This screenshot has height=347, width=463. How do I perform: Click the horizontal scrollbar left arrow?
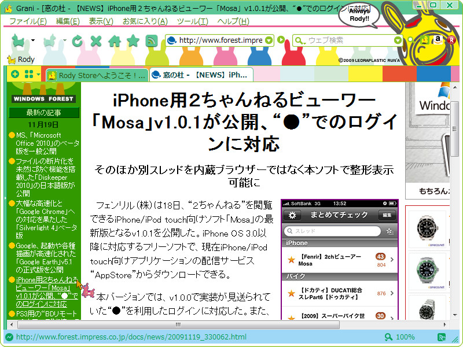[11, 324]
